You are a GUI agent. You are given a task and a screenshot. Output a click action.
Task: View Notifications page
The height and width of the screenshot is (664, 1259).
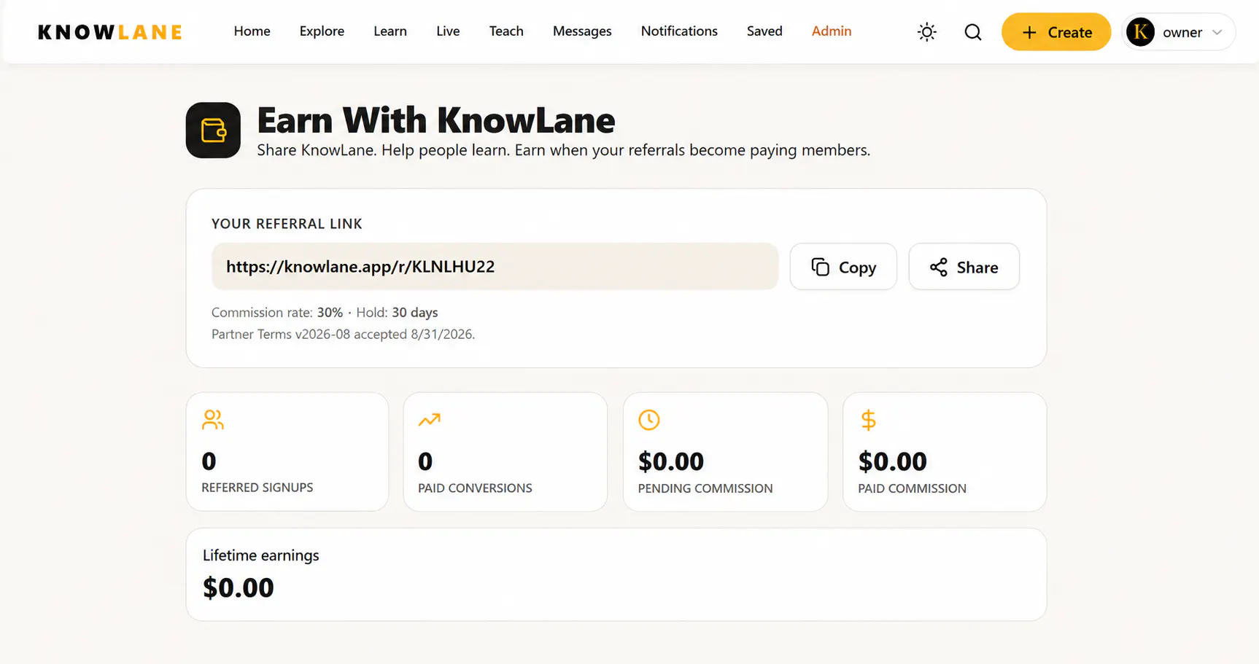point(679,31)
